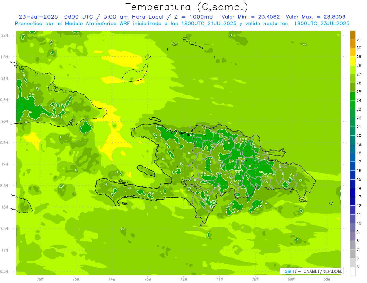Click the "21N" latitude axis label
This screenshot has height=283, width=367.
pyautogui.click(x=5, y=78)
